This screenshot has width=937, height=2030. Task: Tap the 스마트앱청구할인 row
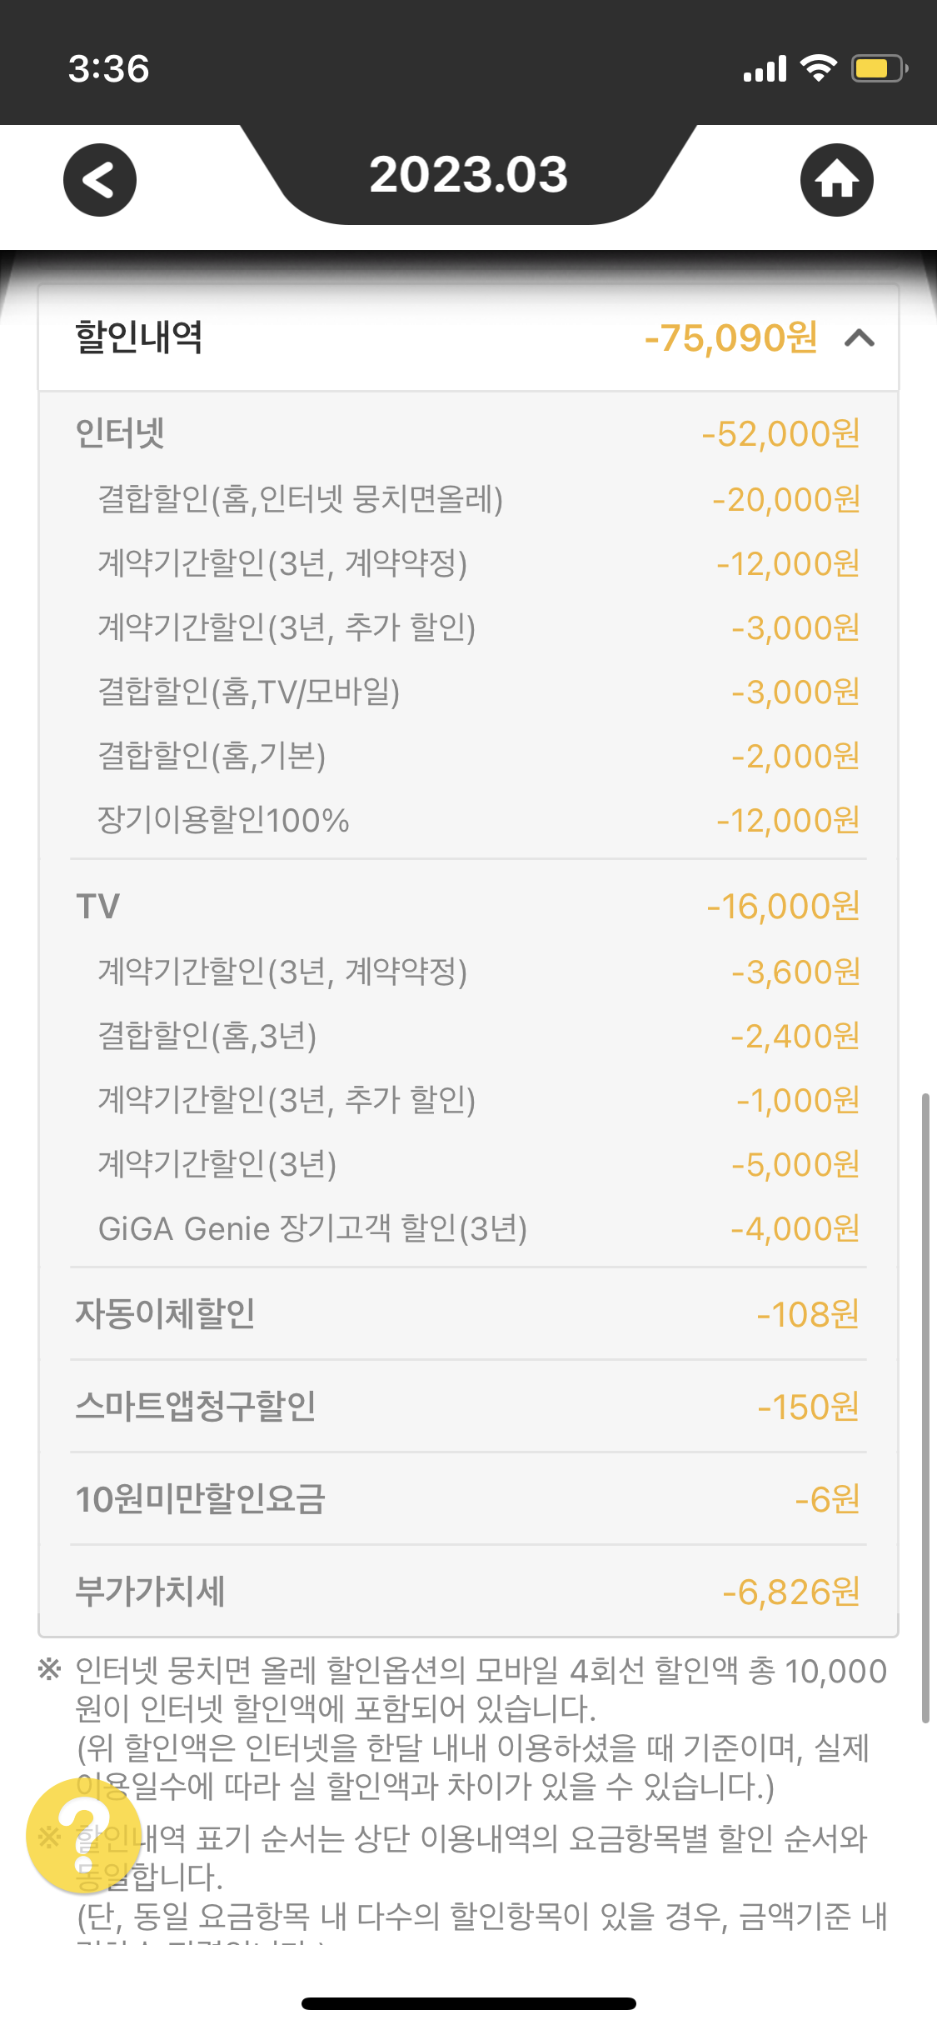468,1407
